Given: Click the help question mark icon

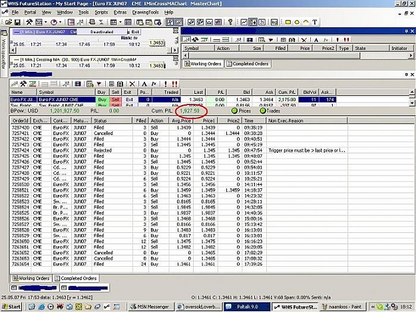Looking at the screenshot, I should point(230,22).
